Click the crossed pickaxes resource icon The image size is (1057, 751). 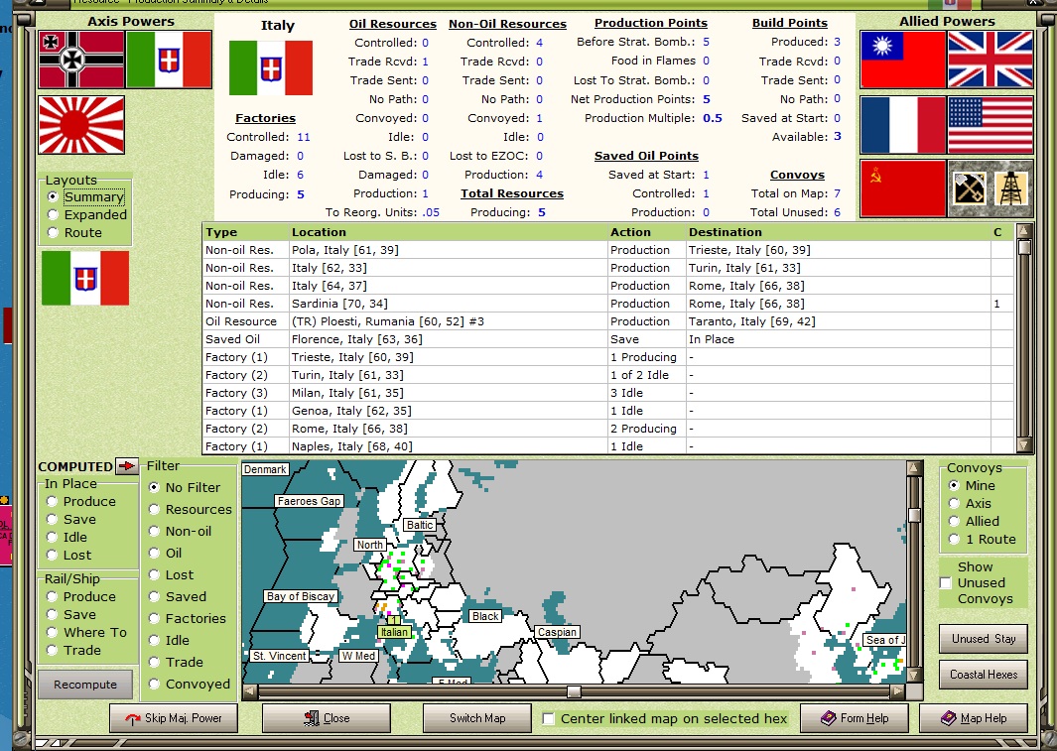(x=970, y=188)
